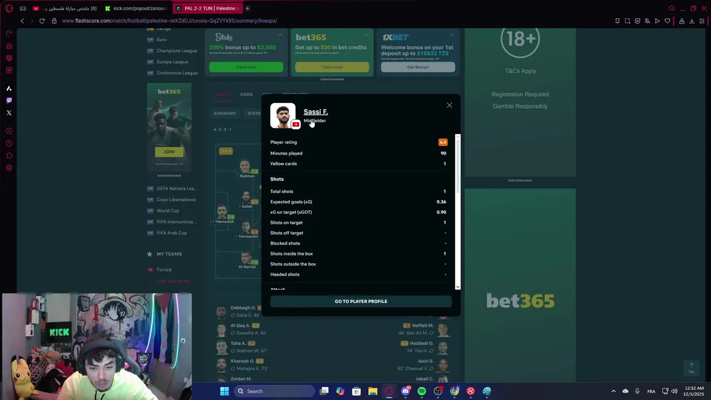711x400 pixels.
Task: Click the send flow arrow icon
Action: click(x=657, y=21)
